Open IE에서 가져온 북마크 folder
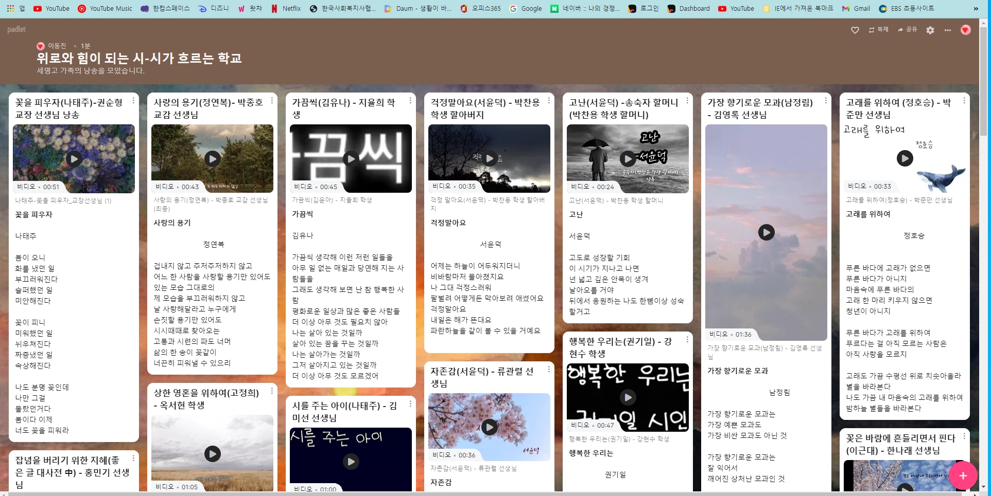The width and height of the screenshot is (991, 496). [798, 8]
